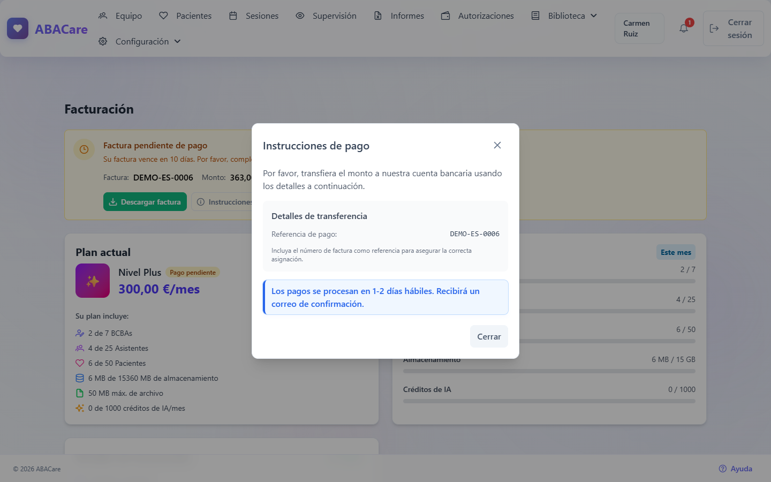Click the Instrucciones button behind the dialog
The height and width of the screenshot is (482, 771).
point(222,202)
